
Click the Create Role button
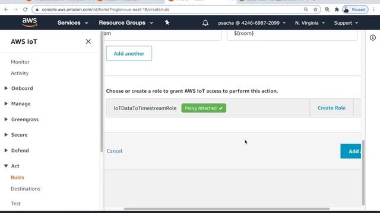[x=331, y=108]
